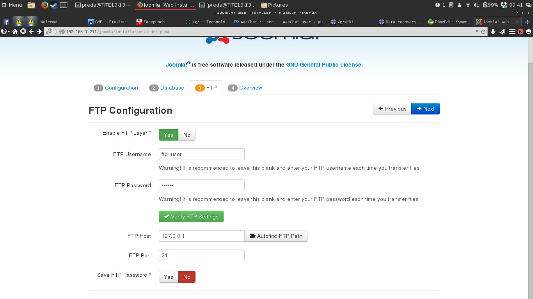Open the Wi-Fi network indicator
This screenshot has width=533, height=299.
pos(468,5)
